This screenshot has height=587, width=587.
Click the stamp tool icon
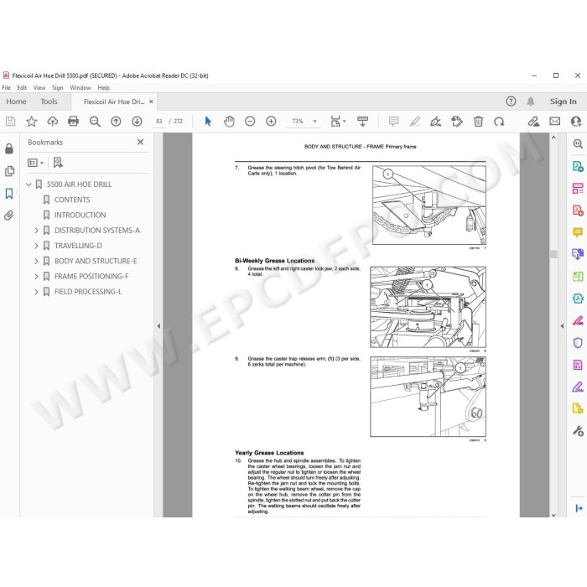click(457, 122)
